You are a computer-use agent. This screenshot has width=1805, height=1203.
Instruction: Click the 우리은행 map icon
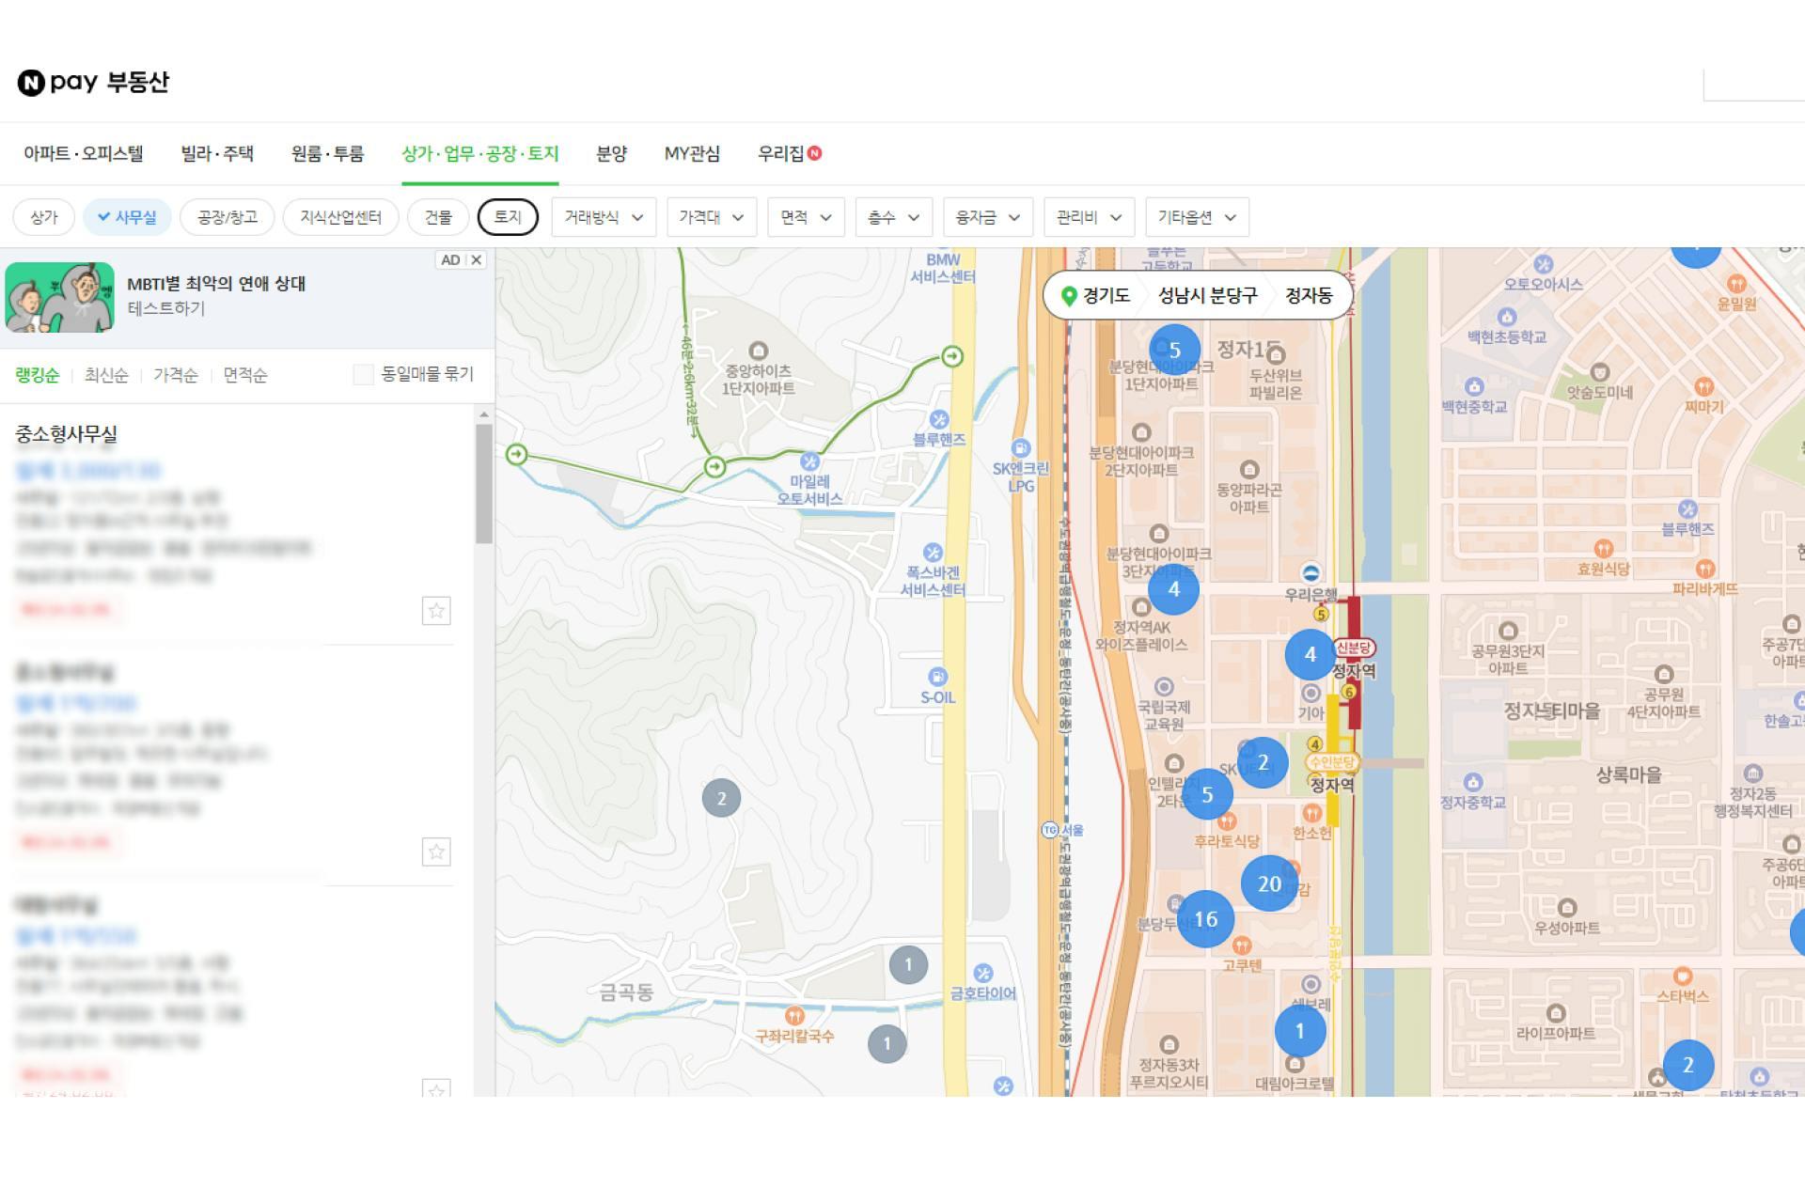coord(1311,573)
